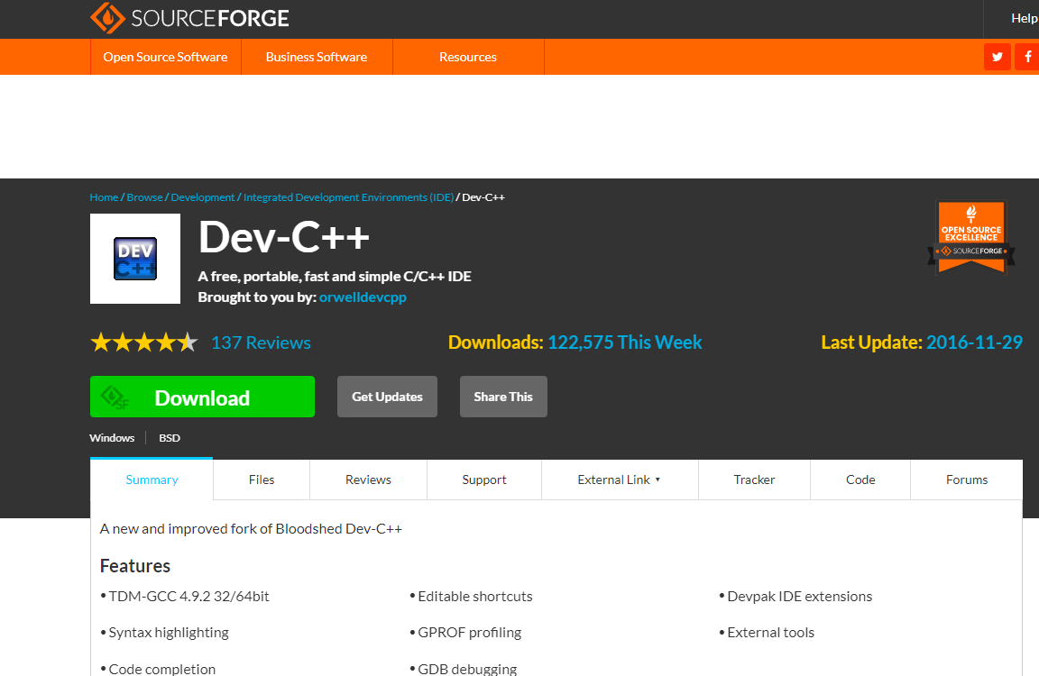Switch to the Reviews tab
Image resolution: width=1039 pixels, height=676 pixels.
pos(368,480)
